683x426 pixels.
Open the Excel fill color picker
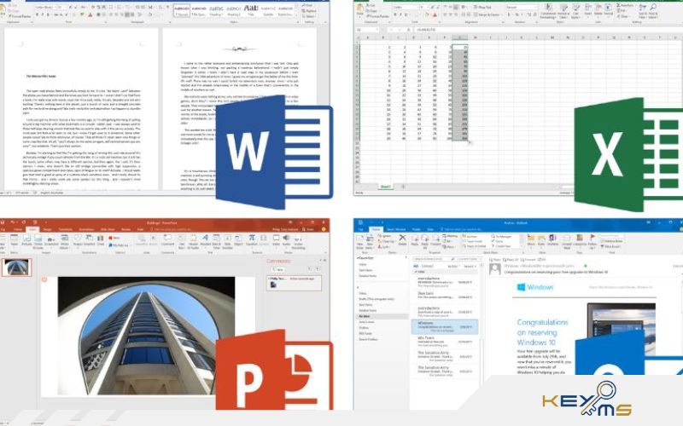tap(428, 14)
